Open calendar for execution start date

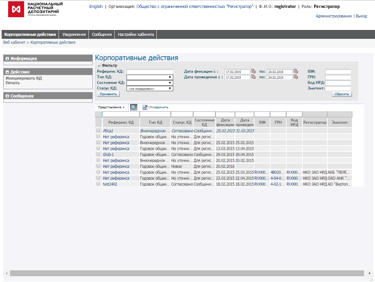253,77
